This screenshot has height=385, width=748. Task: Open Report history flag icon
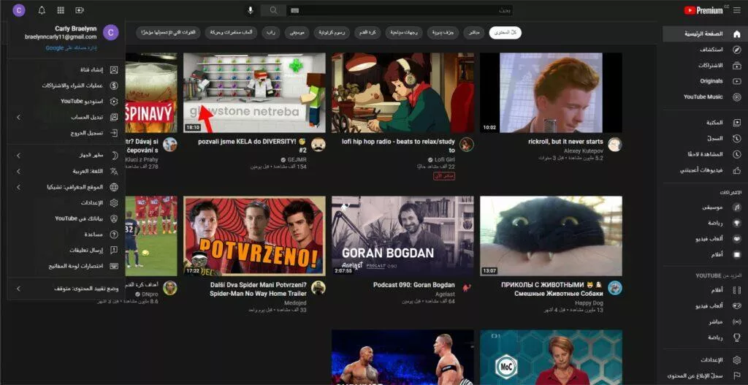pos(737,376)
